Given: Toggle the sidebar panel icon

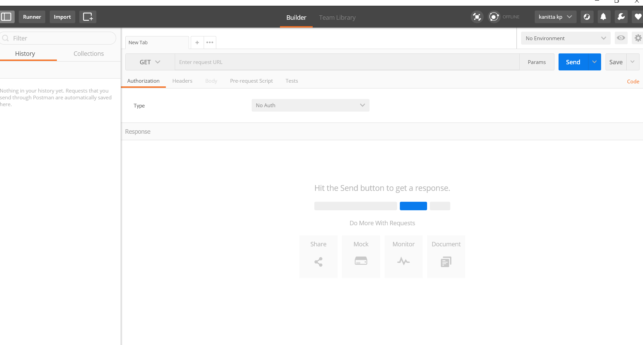Looking at the screenshot, I should 6,17.
